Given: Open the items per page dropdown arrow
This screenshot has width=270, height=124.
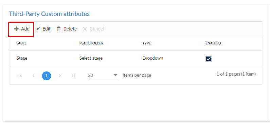Looking at the screenshot, I should (115, 75).
